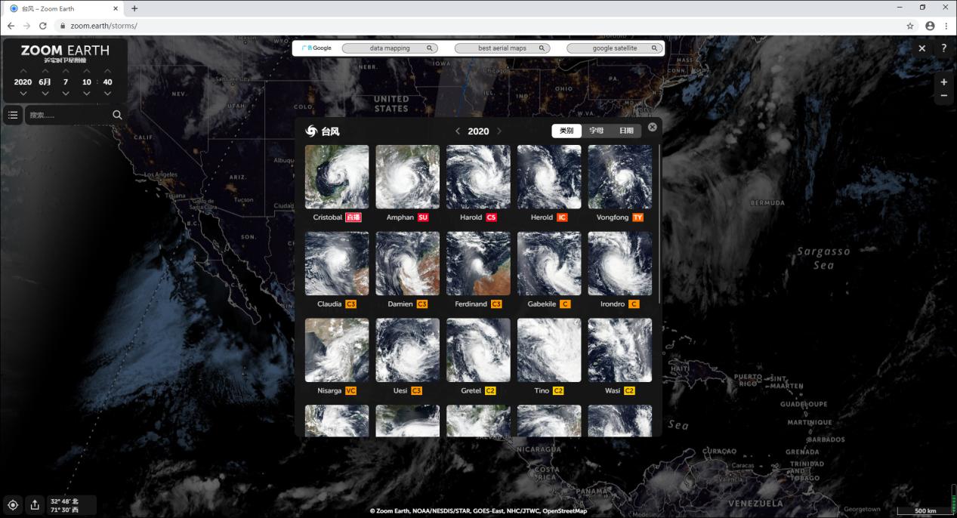Click the 500 km scale bar

click(x=925, y=511)
